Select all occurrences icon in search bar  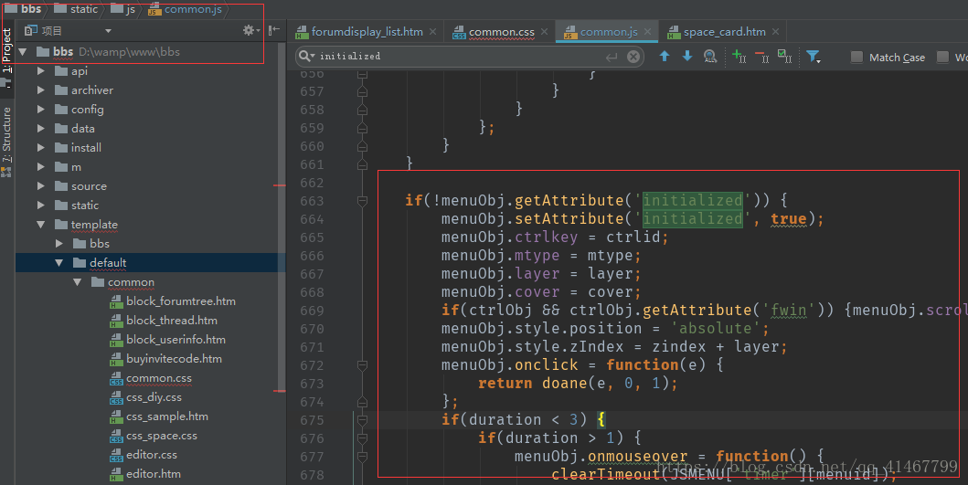[x=784, y=56]
